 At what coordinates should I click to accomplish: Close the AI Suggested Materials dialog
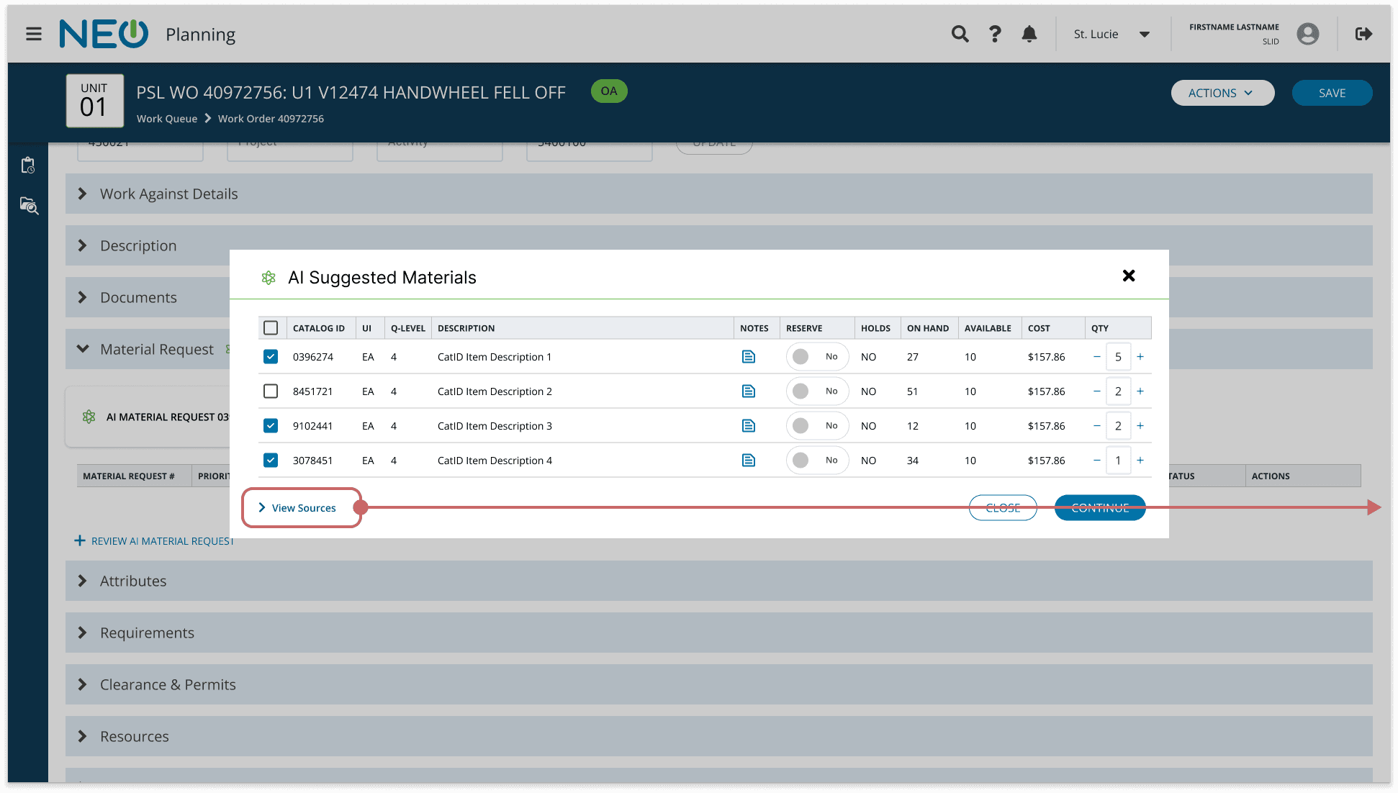pos(1129,276)
